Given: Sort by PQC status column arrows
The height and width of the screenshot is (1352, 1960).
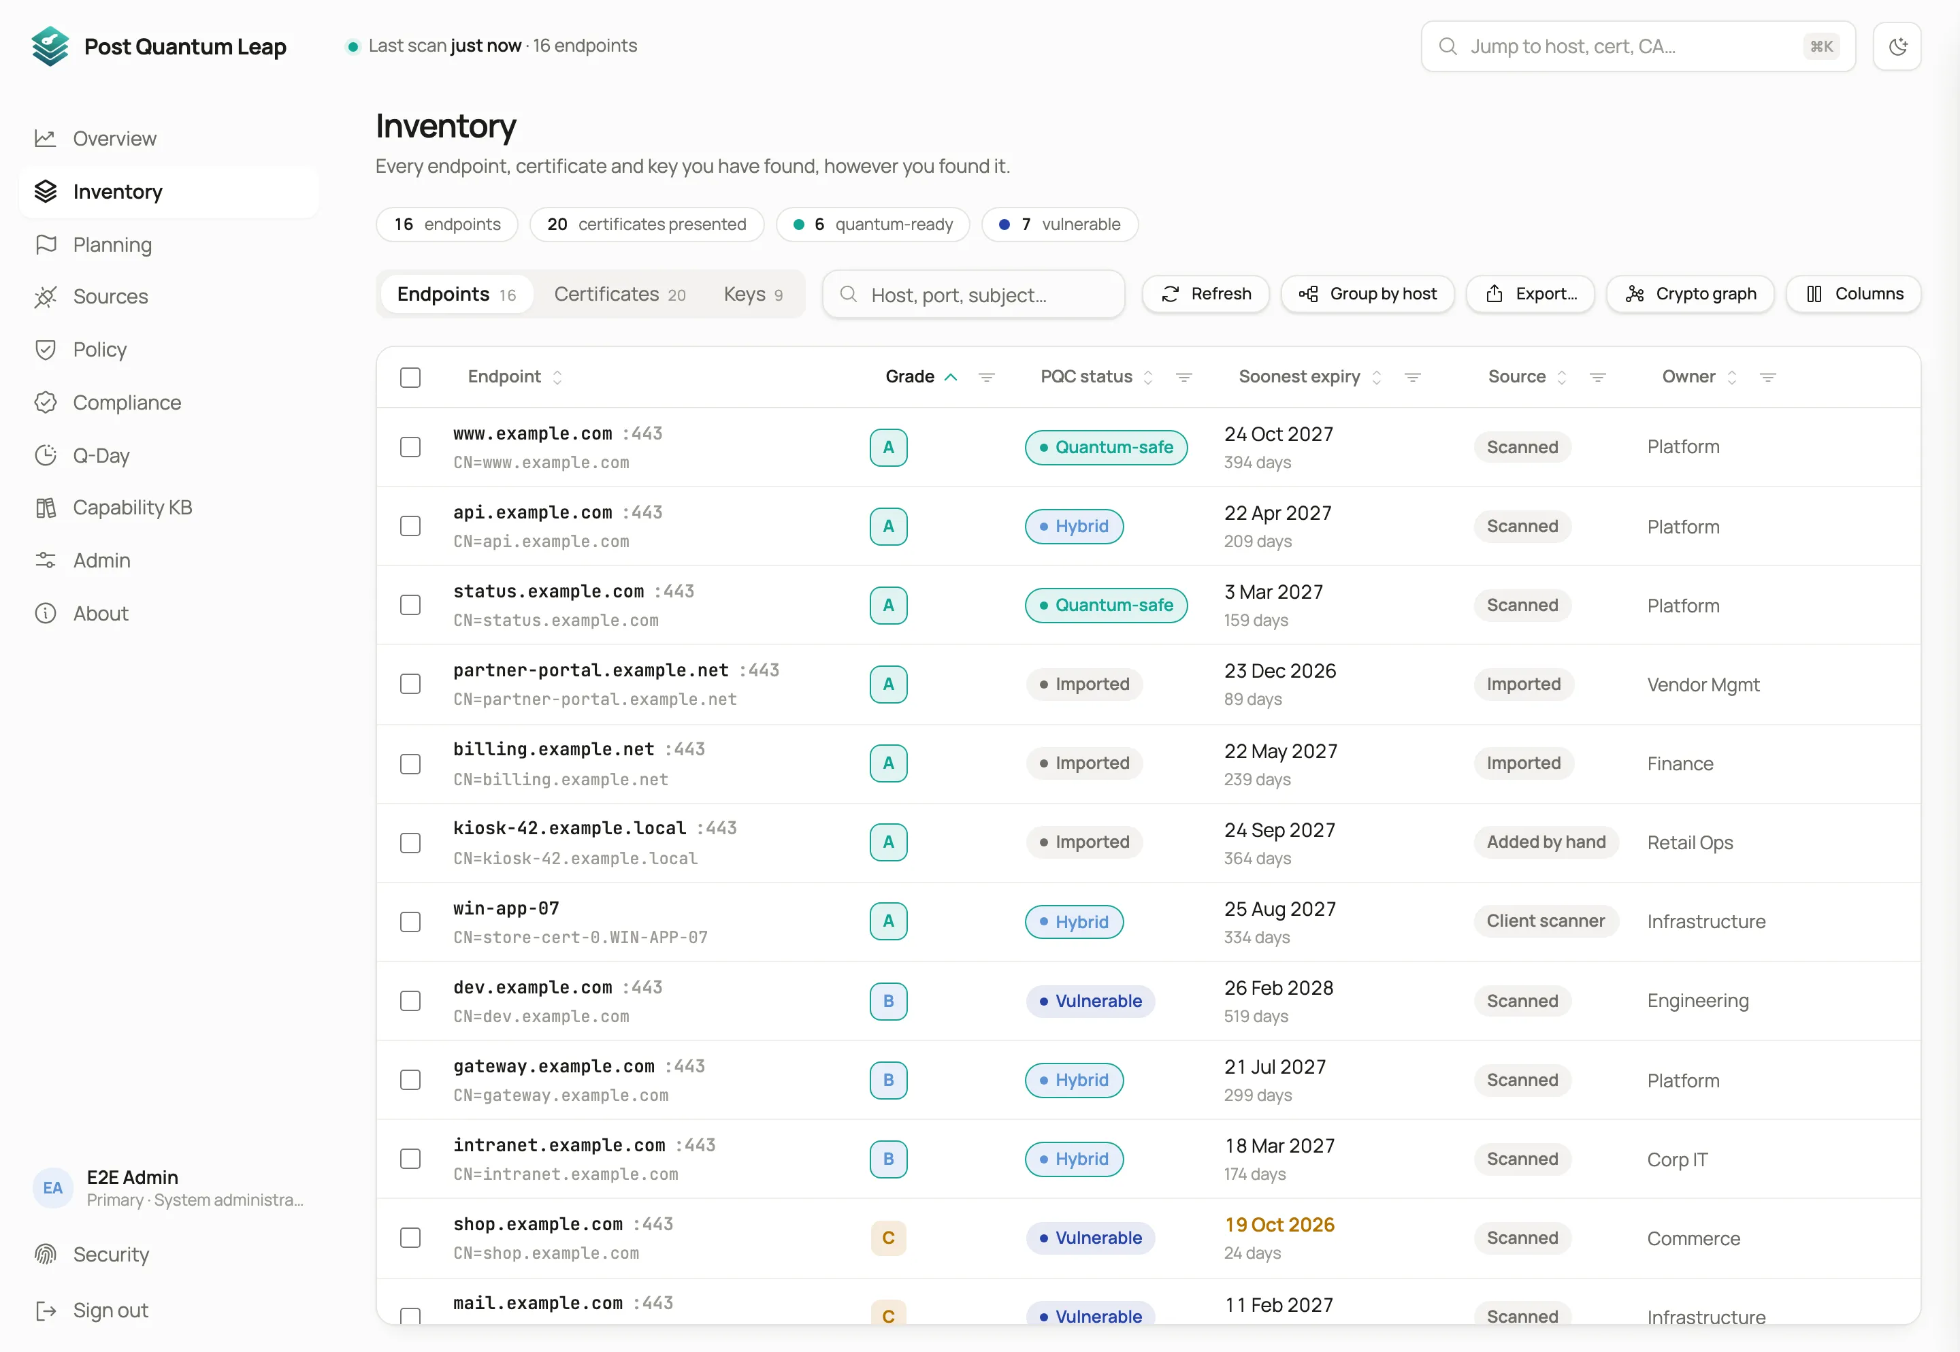Looking at the screenshot, I should 1147,377.
